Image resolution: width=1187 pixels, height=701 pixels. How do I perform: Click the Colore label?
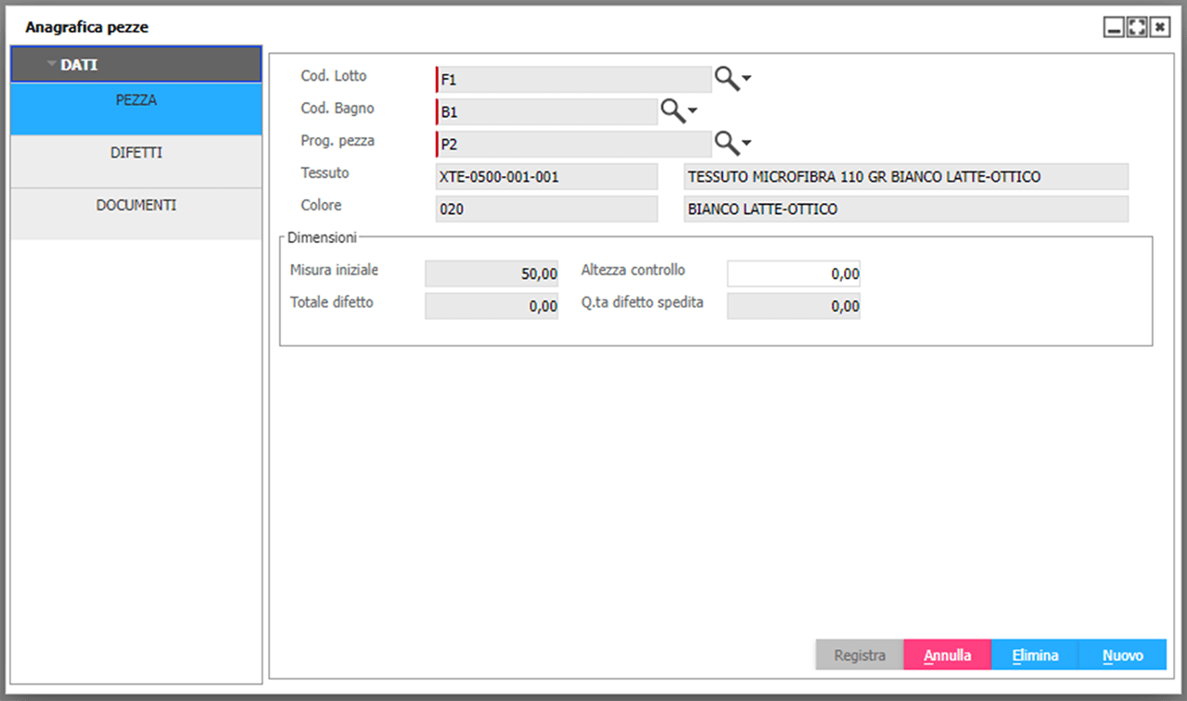tap(321, 205)
